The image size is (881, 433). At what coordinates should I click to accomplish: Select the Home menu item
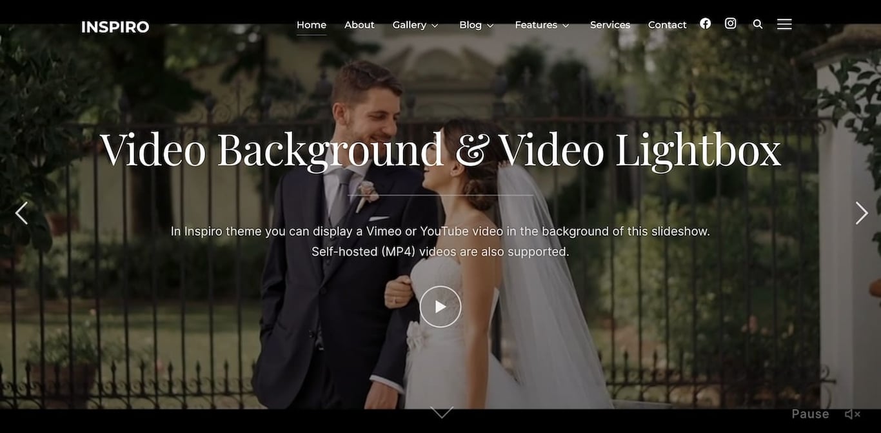pyautogui.click(x=311, y=25)
